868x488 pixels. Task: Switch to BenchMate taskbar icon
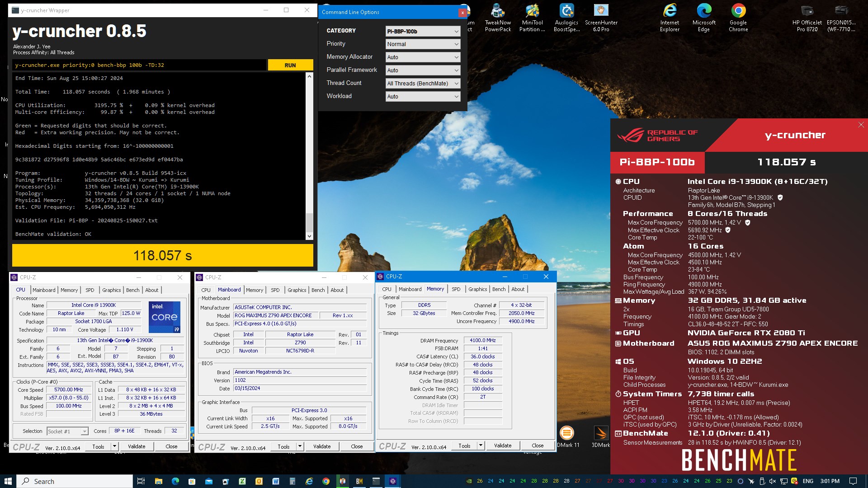359,481
